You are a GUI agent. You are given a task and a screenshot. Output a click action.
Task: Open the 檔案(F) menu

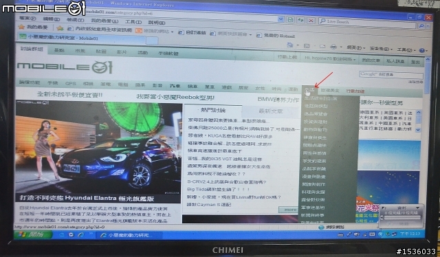point(27,19)
